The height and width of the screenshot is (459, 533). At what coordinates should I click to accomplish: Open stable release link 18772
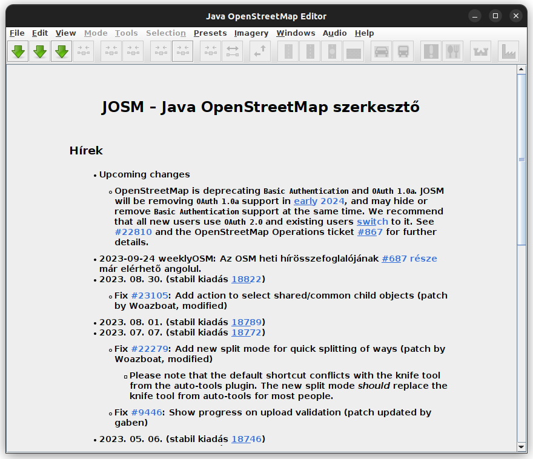coord(247,332)
